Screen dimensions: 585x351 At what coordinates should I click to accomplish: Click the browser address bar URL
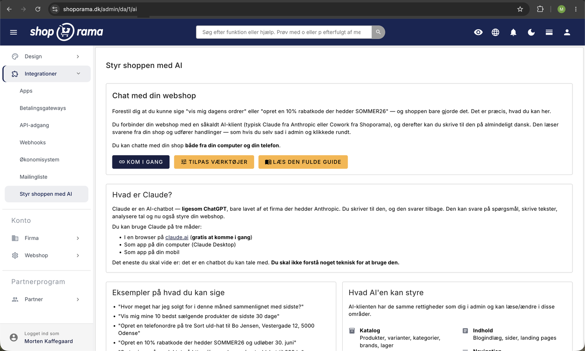coord(100,9)
